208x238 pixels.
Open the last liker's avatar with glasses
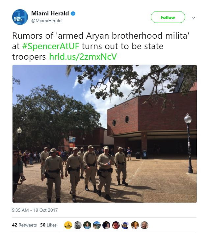point(144,225)
